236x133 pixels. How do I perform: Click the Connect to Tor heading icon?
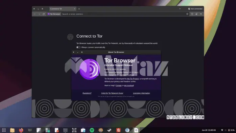coord(70,37)
